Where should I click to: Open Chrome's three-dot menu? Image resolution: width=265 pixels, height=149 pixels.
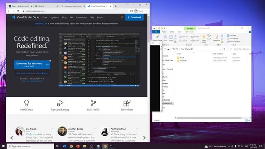147,11
